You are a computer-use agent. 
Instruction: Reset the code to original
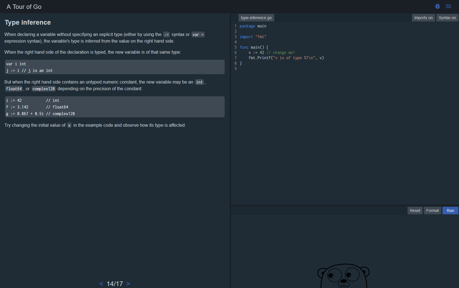pyautogui.click(x=415, y=211)
